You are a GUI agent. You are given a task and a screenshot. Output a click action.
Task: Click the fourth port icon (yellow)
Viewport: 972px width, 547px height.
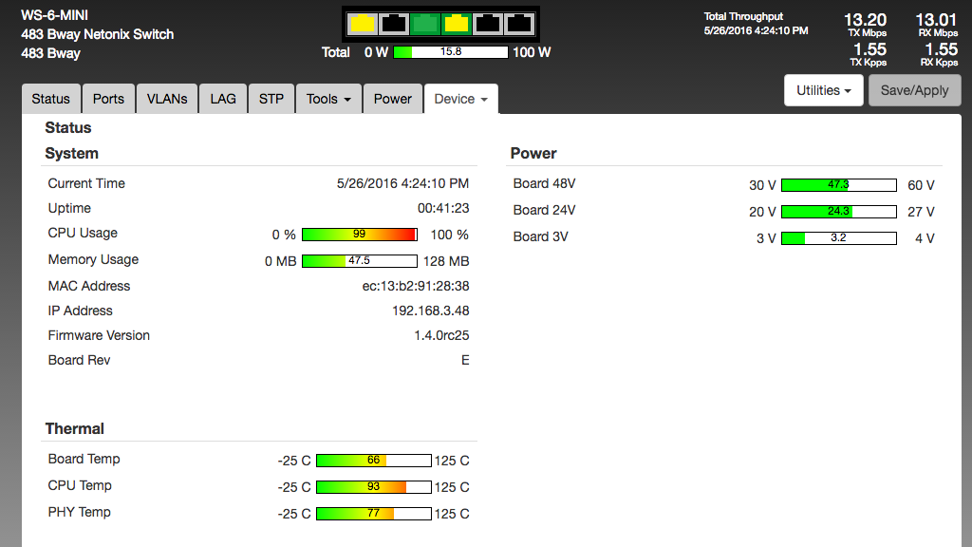tap(457, 24)
